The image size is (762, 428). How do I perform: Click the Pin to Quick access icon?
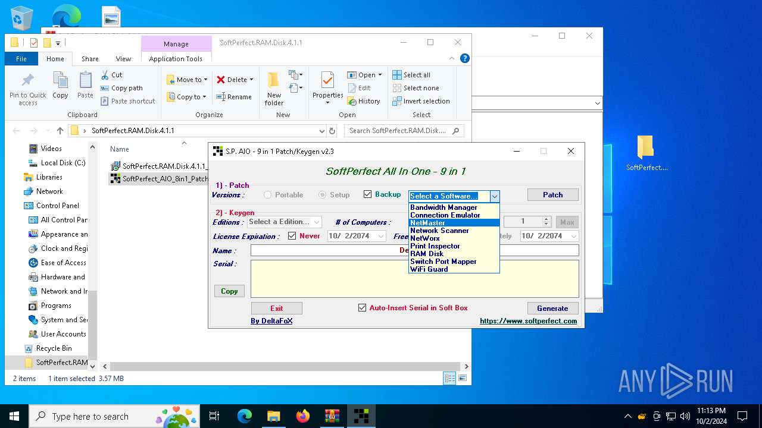point(27,80)
